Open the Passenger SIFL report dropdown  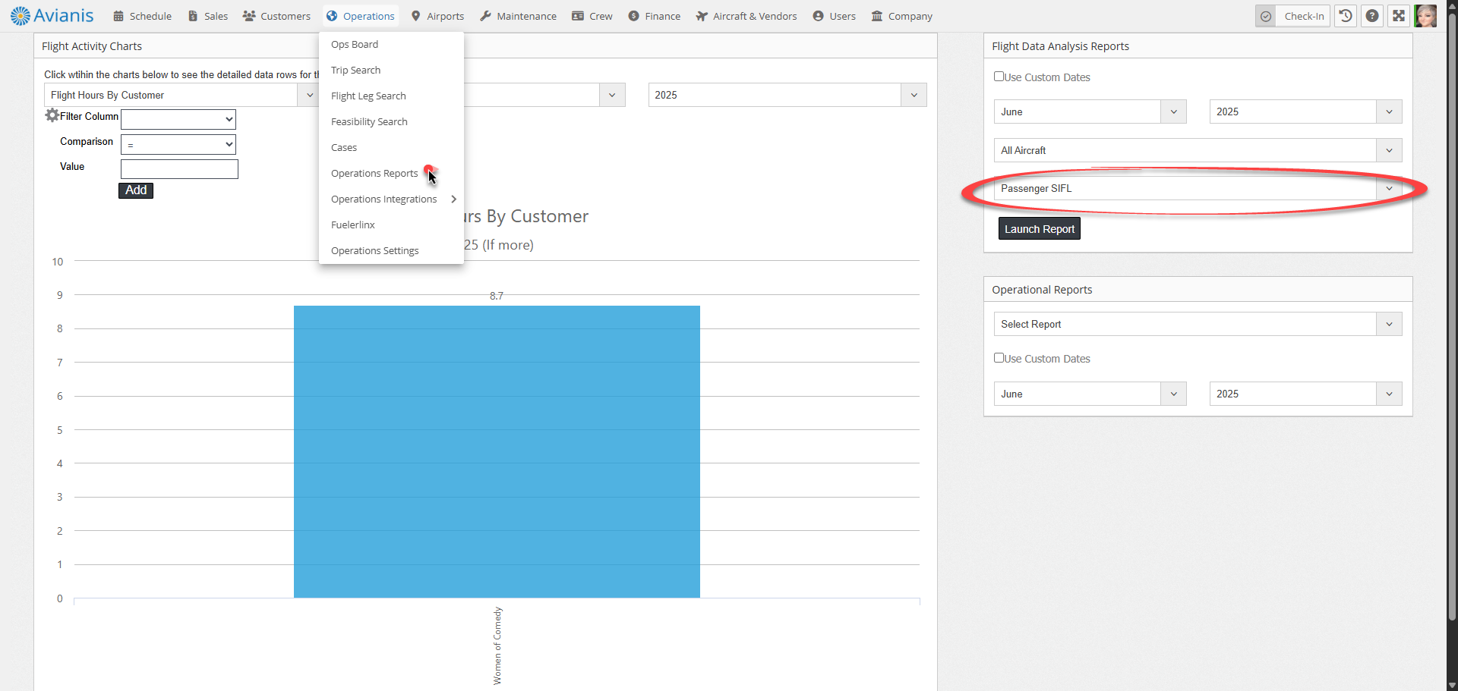pyautogui.click(x=1198, y=188)
